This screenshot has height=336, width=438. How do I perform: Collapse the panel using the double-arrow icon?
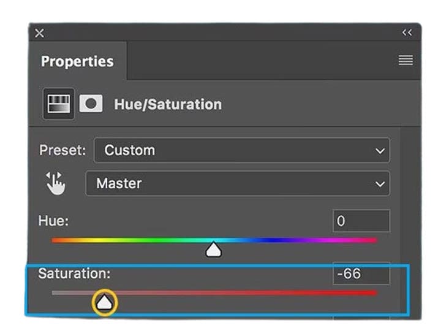(x=407, y=32)
